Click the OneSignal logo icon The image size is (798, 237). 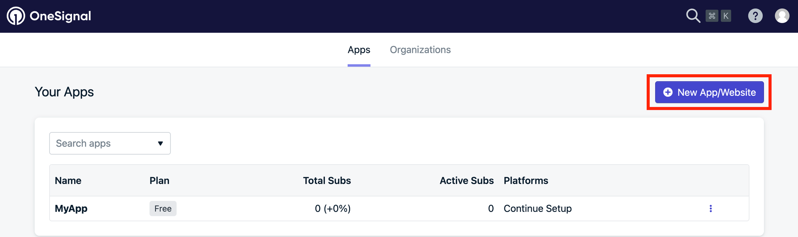click(16, 16)
